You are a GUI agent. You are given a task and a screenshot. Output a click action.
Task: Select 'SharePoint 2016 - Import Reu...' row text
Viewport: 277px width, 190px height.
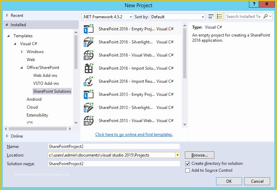[x=127, y=81]
